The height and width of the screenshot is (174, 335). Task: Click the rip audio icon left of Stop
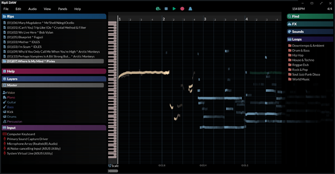pos(158,9)
